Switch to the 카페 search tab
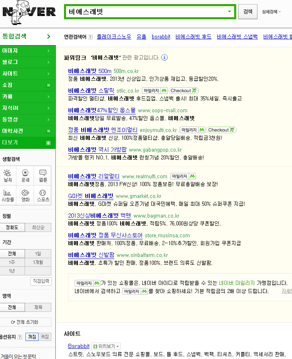 [x=28, y=97]
